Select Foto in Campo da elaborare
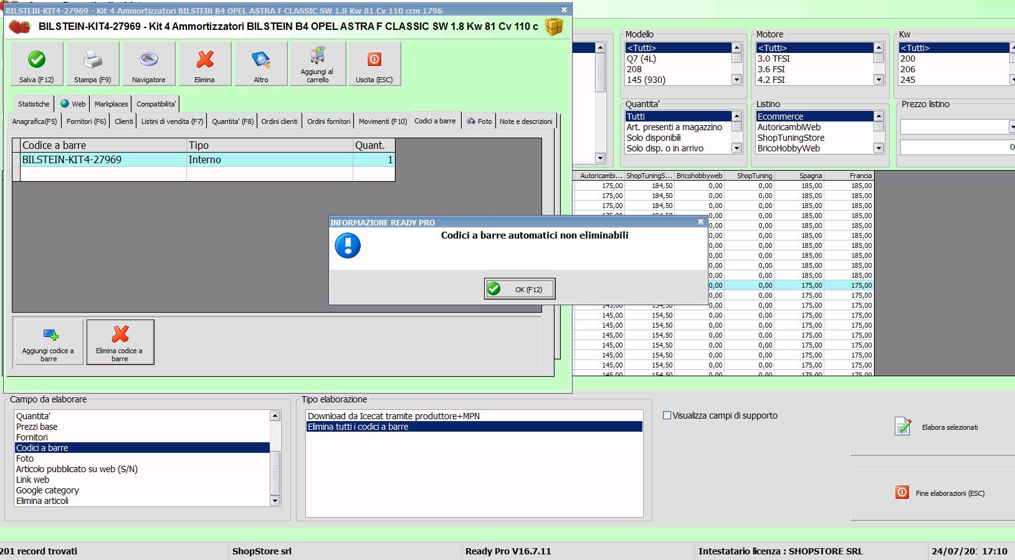Screen dimensions: 1015x560 pos(142,458)
